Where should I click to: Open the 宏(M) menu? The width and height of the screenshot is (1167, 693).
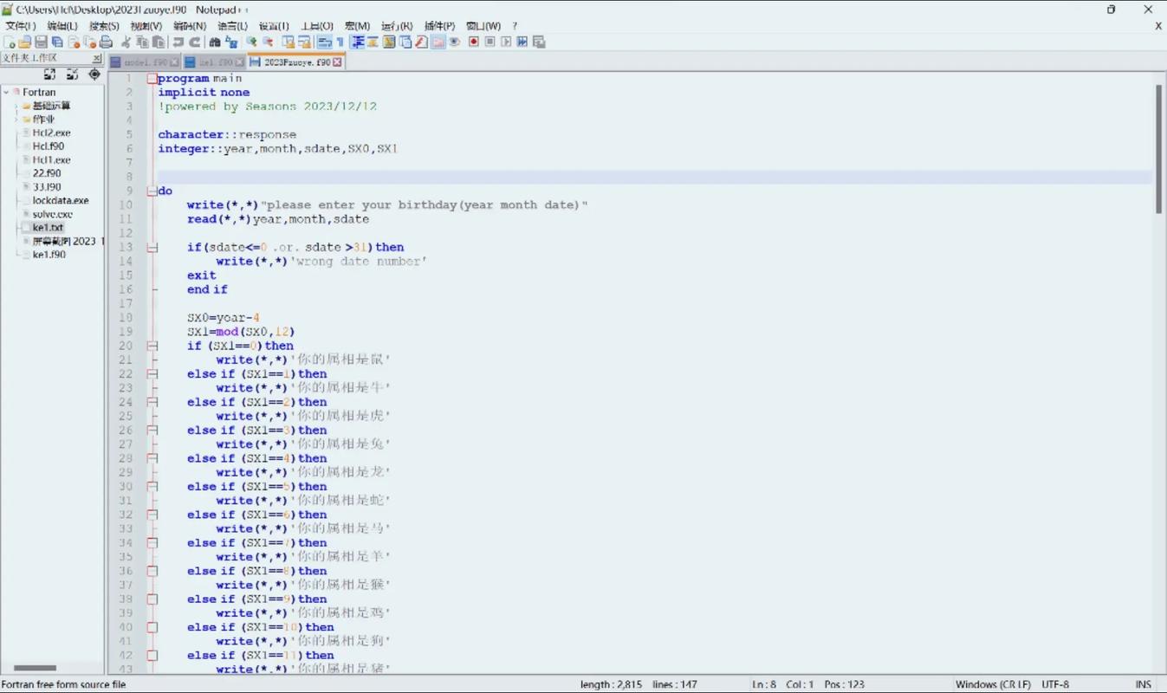pos(357,26)
